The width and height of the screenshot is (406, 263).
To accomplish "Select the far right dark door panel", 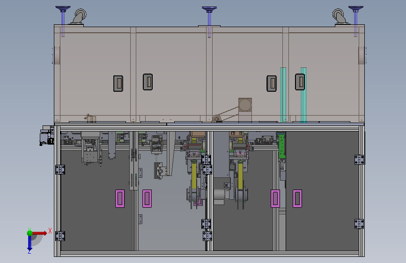I will pyautogui.click(x=322, y=191).
